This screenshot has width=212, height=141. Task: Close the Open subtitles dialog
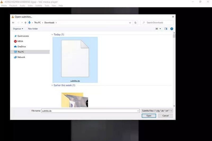(173, 17)
